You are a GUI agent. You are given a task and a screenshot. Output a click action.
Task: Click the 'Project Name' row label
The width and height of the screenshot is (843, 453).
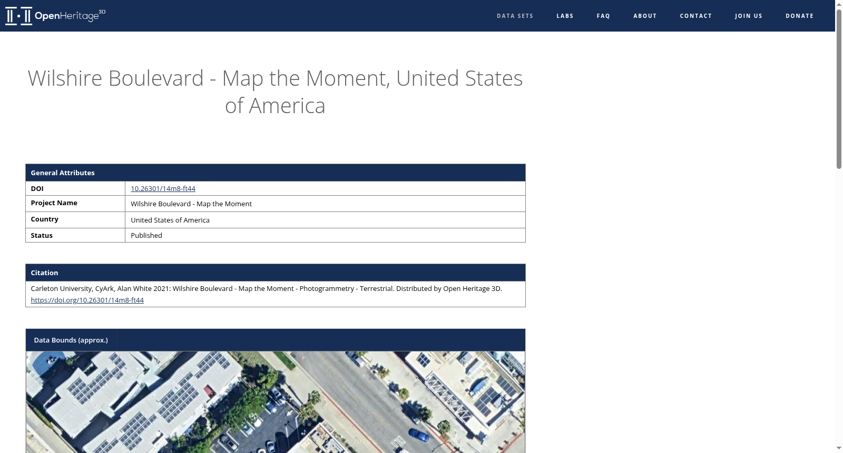pos(54,203)
